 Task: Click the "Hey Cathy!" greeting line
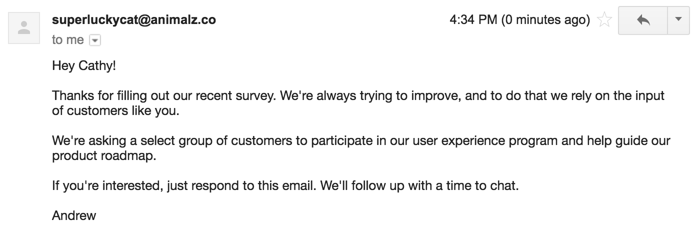tap(84, 65)
